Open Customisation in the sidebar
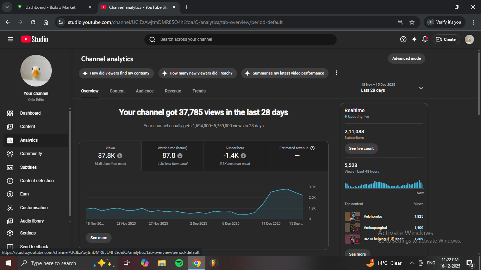The height and width of the screenshot is (270, 481). 33,208
